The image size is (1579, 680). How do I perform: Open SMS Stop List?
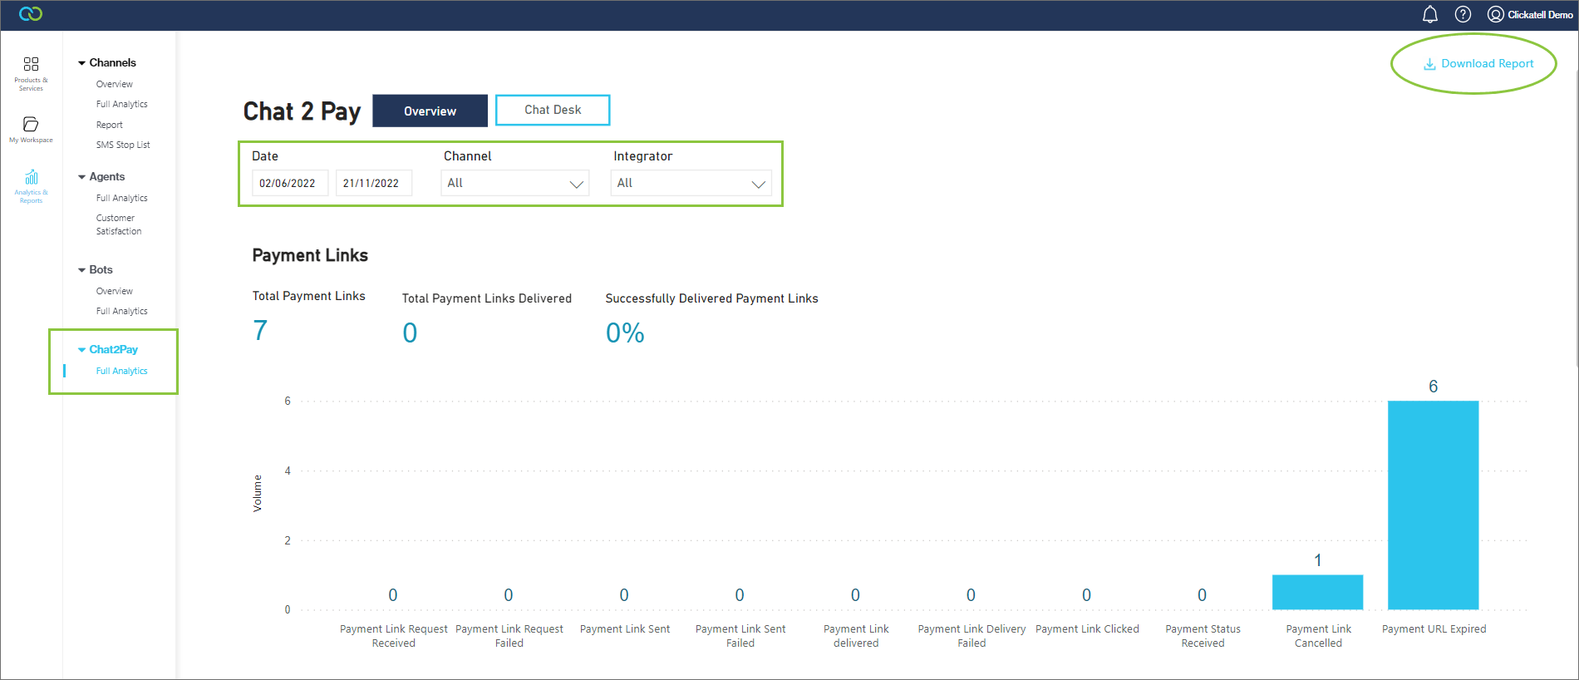(123, 145)
